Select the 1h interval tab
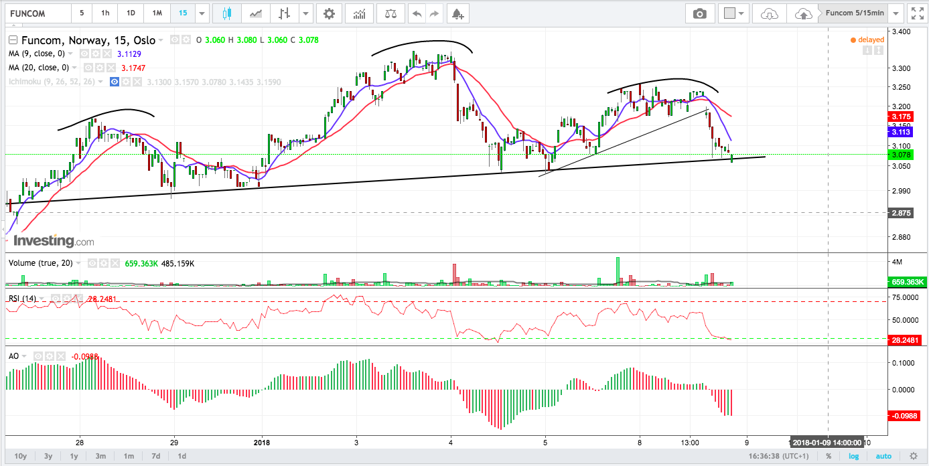Image resolution: width=929 pixels, height=466 pixels. [x=105, y=13]
